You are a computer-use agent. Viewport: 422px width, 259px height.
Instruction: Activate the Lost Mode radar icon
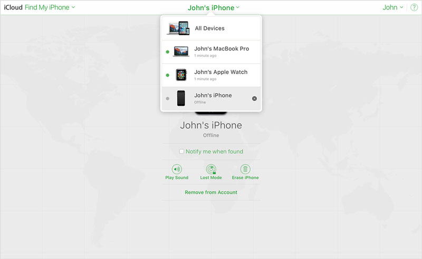point(211,169)
